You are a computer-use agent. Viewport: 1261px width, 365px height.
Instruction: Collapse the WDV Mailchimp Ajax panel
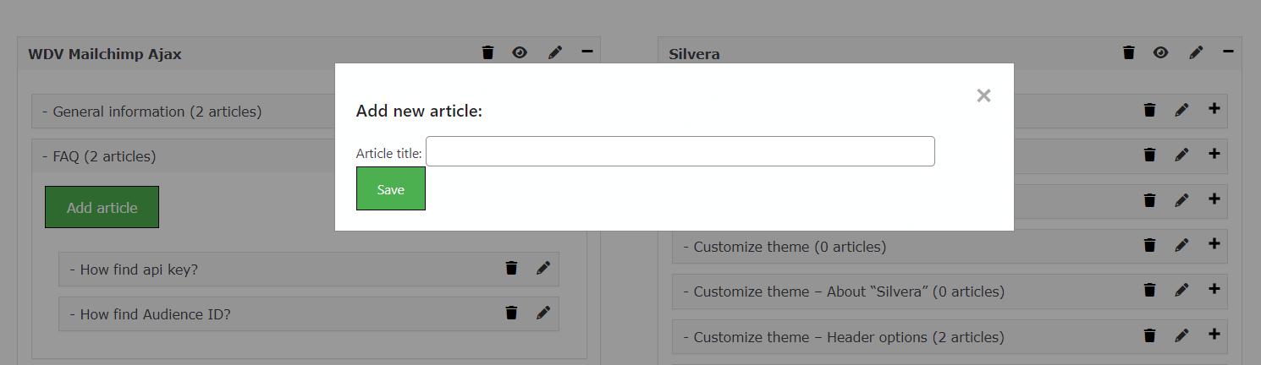point(587,52)
